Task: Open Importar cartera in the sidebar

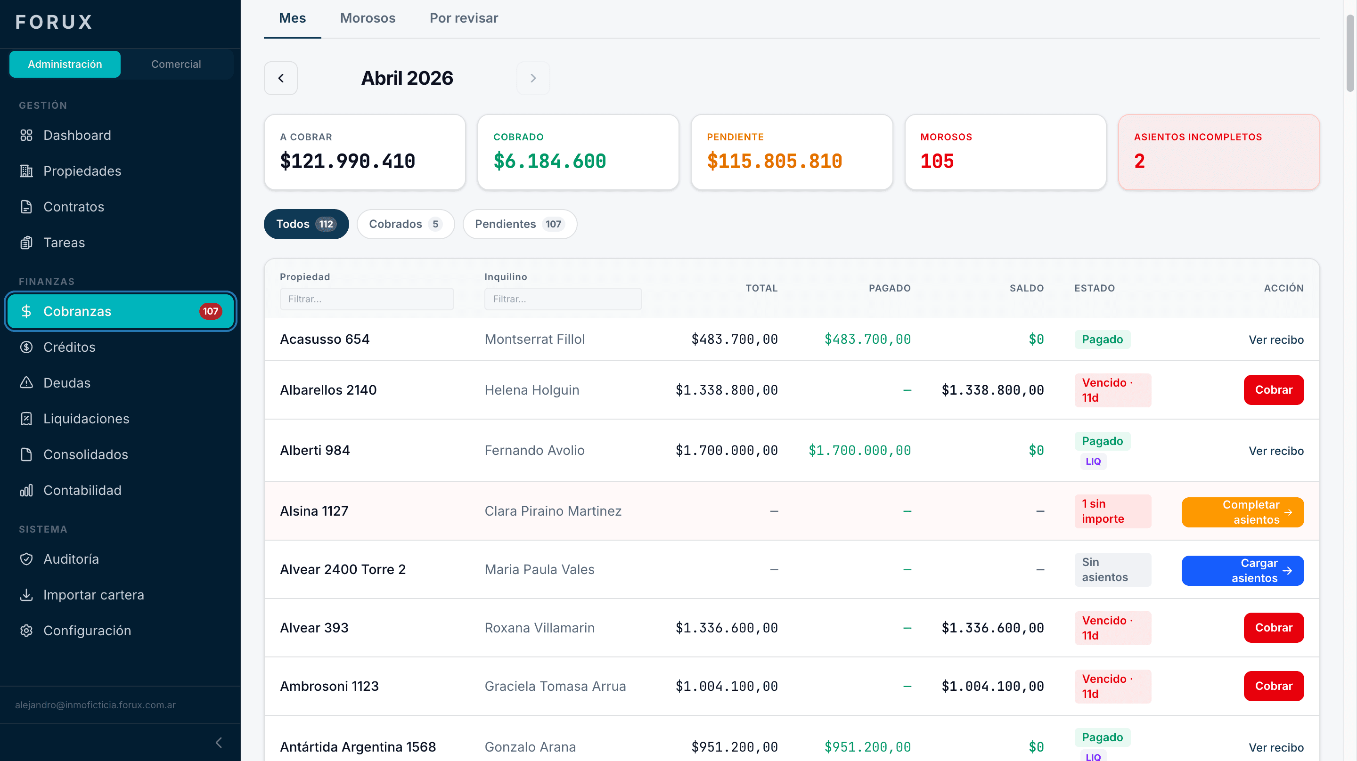Action: coord(121,595)
